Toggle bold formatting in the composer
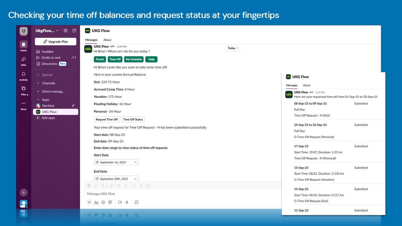Screen dimensions: 402x226 [x=89, y=186]
